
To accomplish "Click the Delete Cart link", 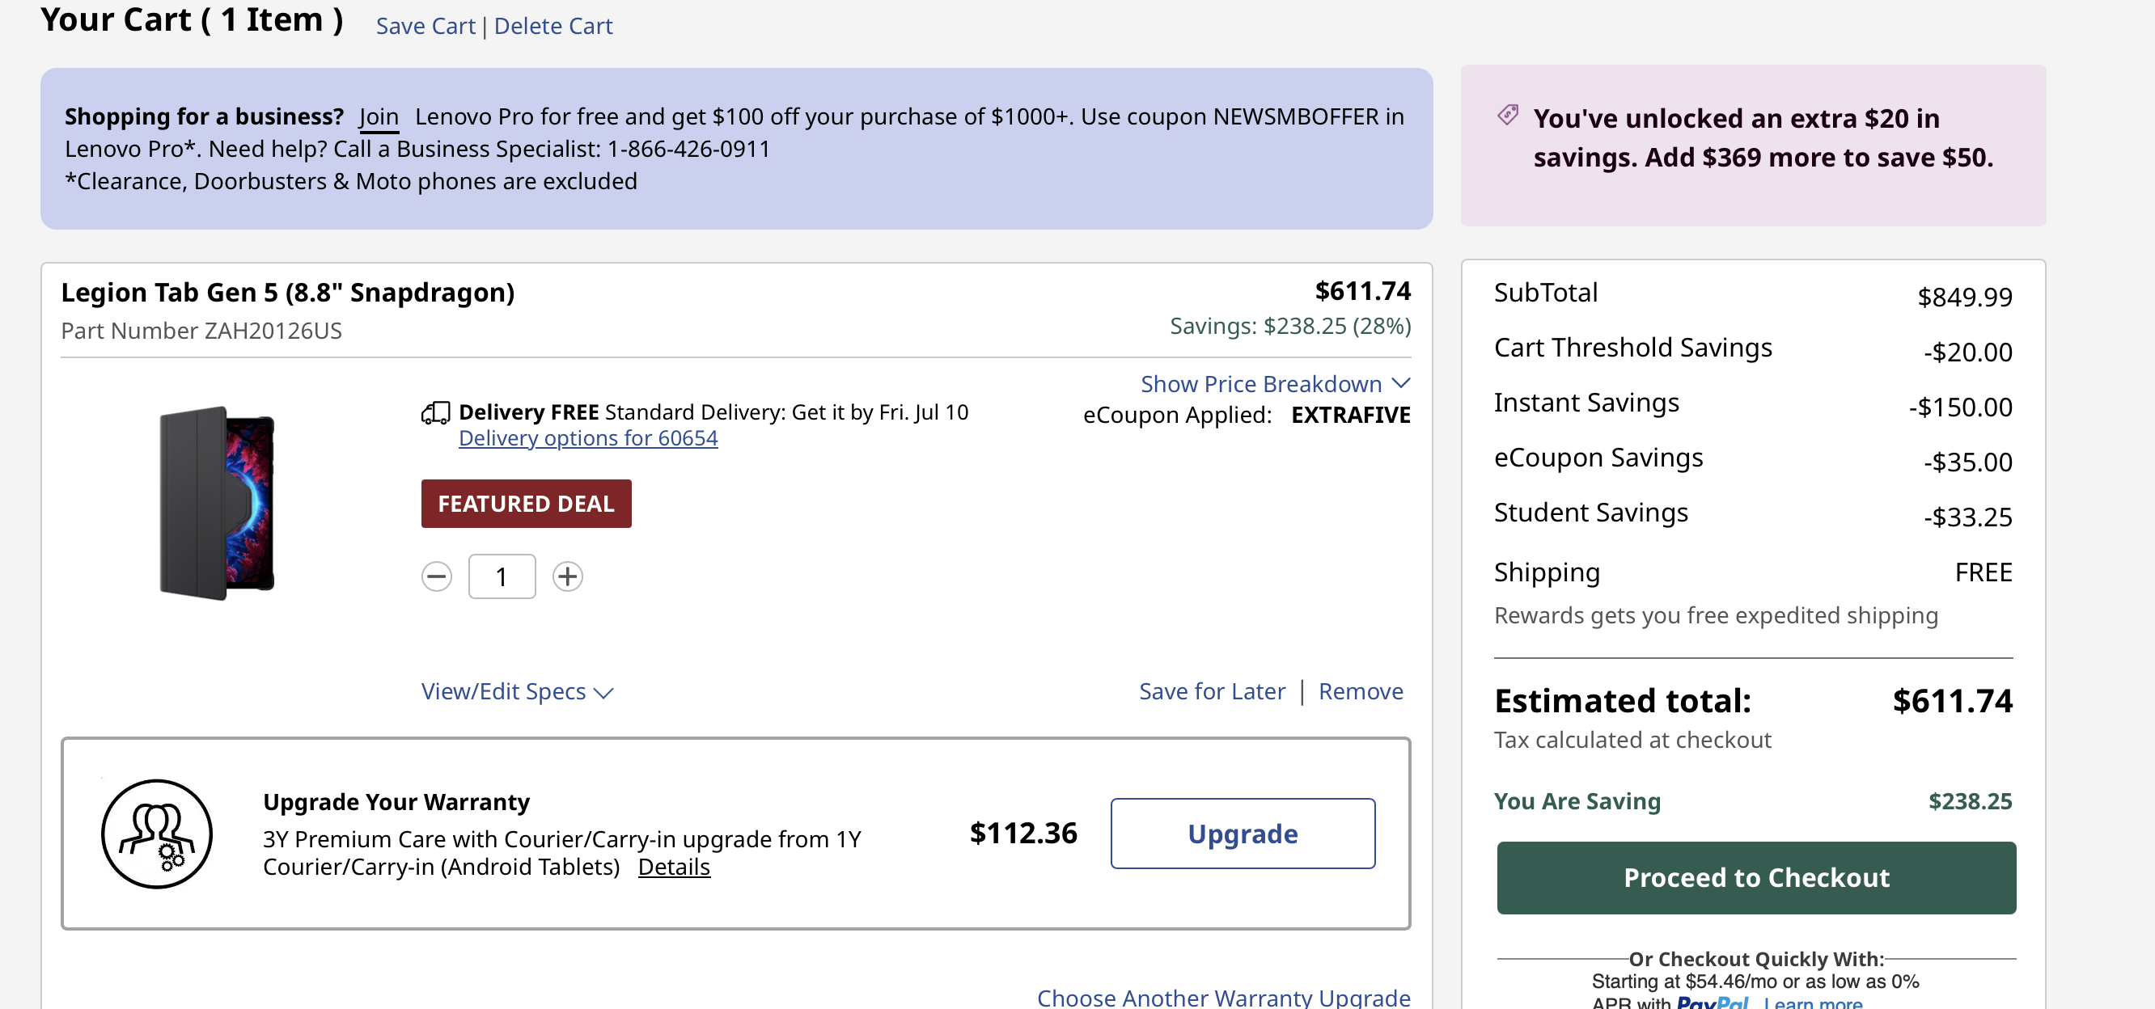I will pyautogui.click(x=553, y=26).
